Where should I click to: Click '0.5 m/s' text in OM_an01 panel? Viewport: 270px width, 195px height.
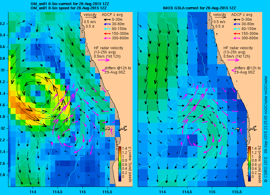90,22
